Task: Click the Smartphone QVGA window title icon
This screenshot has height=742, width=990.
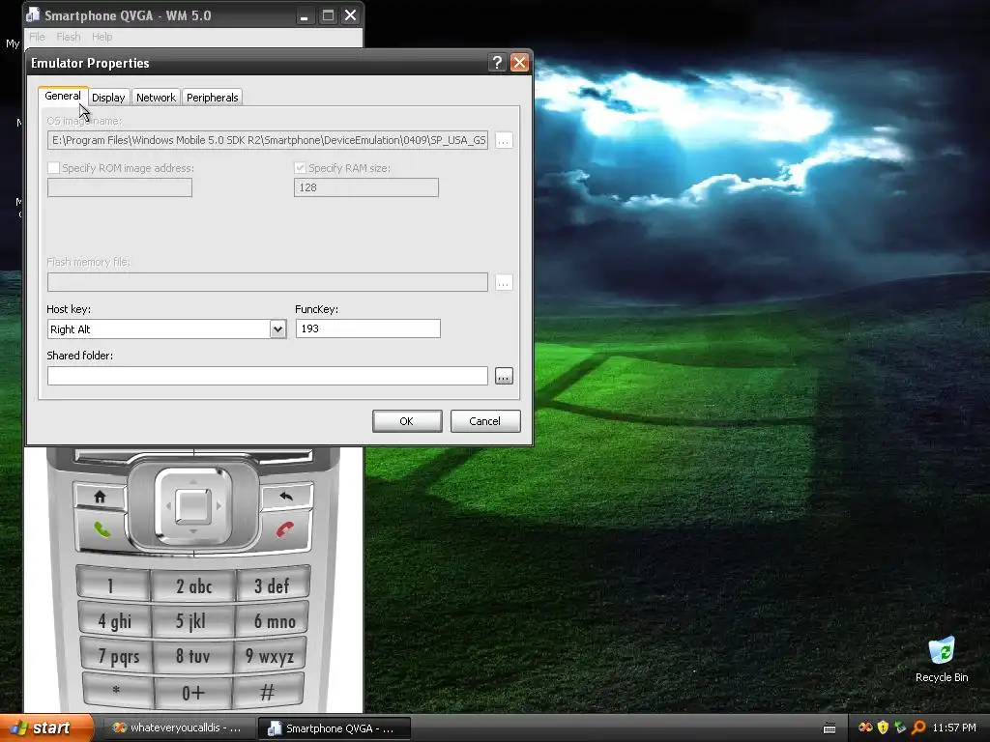Action: [33, 14]
